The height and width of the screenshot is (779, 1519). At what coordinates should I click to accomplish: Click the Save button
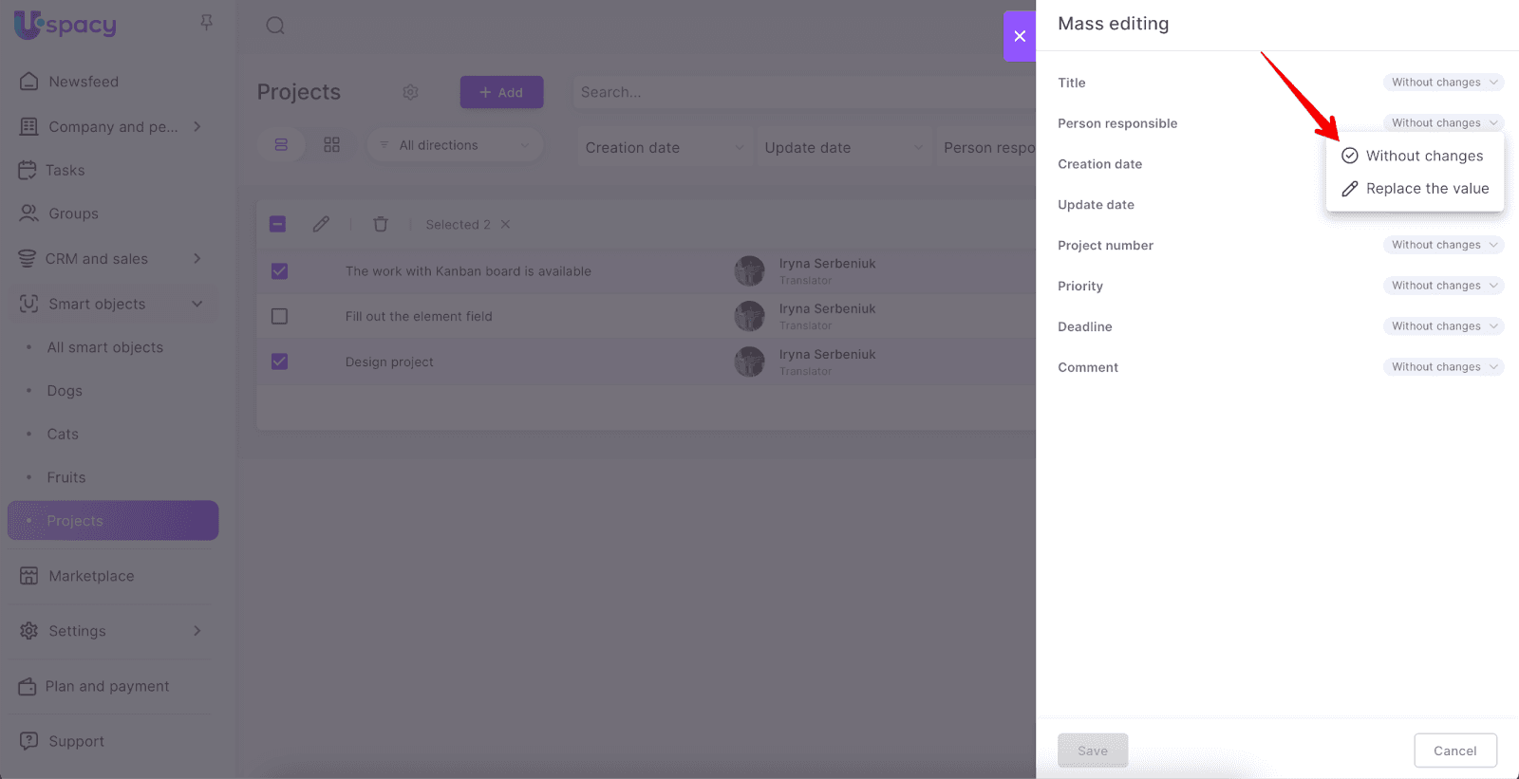1093,751
